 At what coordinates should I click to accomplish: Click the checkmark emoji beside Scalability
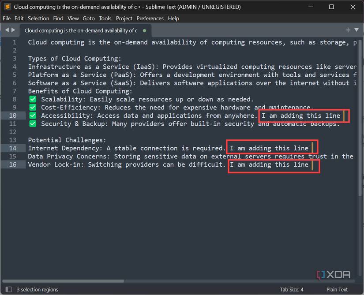pyautogui.click(x=32, y=99)
